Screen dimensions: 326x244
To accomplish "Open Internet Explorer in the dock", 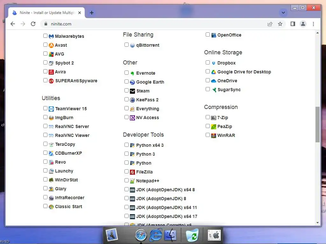I will tap(156, 235).
